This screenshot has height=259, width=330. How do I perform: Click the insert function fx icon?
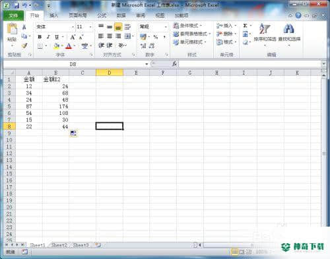point(174,64)
